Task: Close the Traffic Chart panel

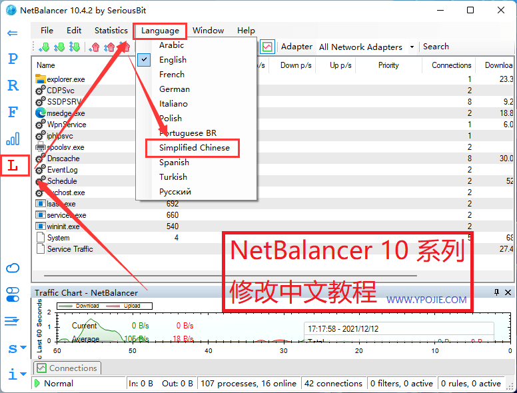Action: tap(508, 292)
